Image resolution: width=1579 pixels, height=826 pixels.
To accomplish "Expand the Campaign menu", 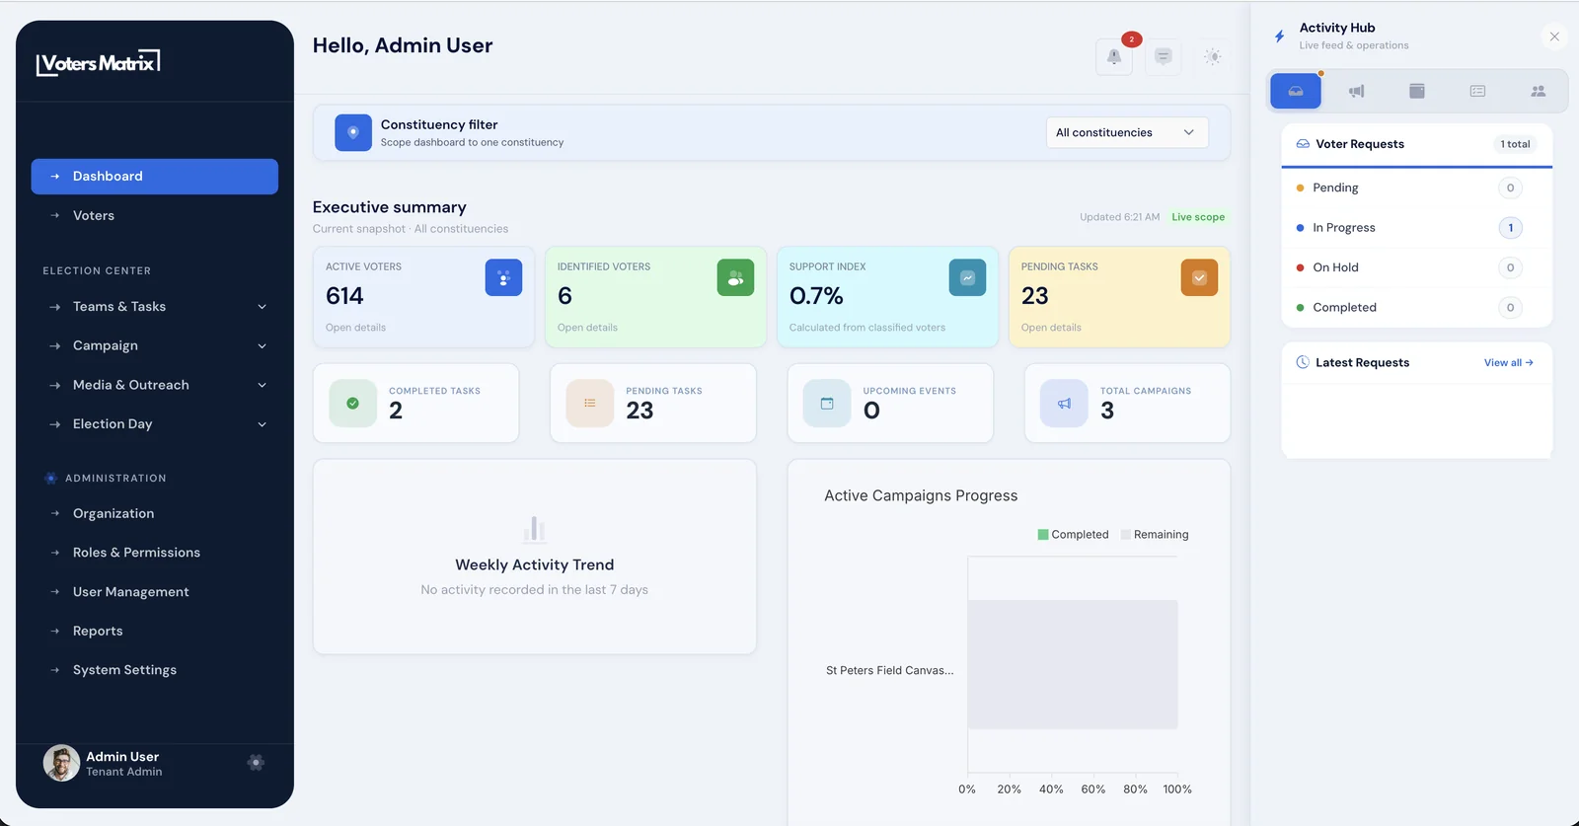I will point(155,345).
